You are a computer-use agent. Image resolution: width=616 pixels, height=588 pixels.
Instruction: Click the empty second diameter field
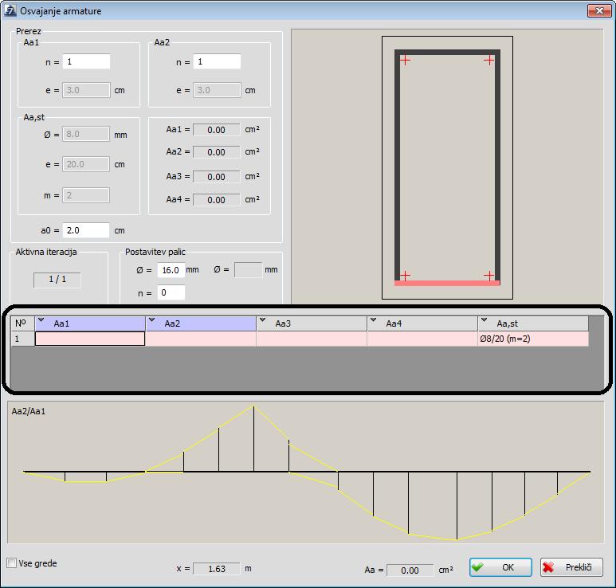tap(249, 270)
